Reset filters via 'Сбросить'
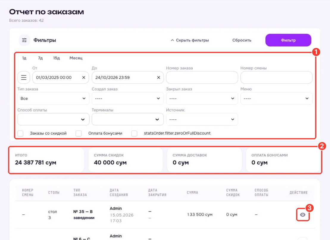The height and width of the screenshot is (240, 330). tap(242, 40)
